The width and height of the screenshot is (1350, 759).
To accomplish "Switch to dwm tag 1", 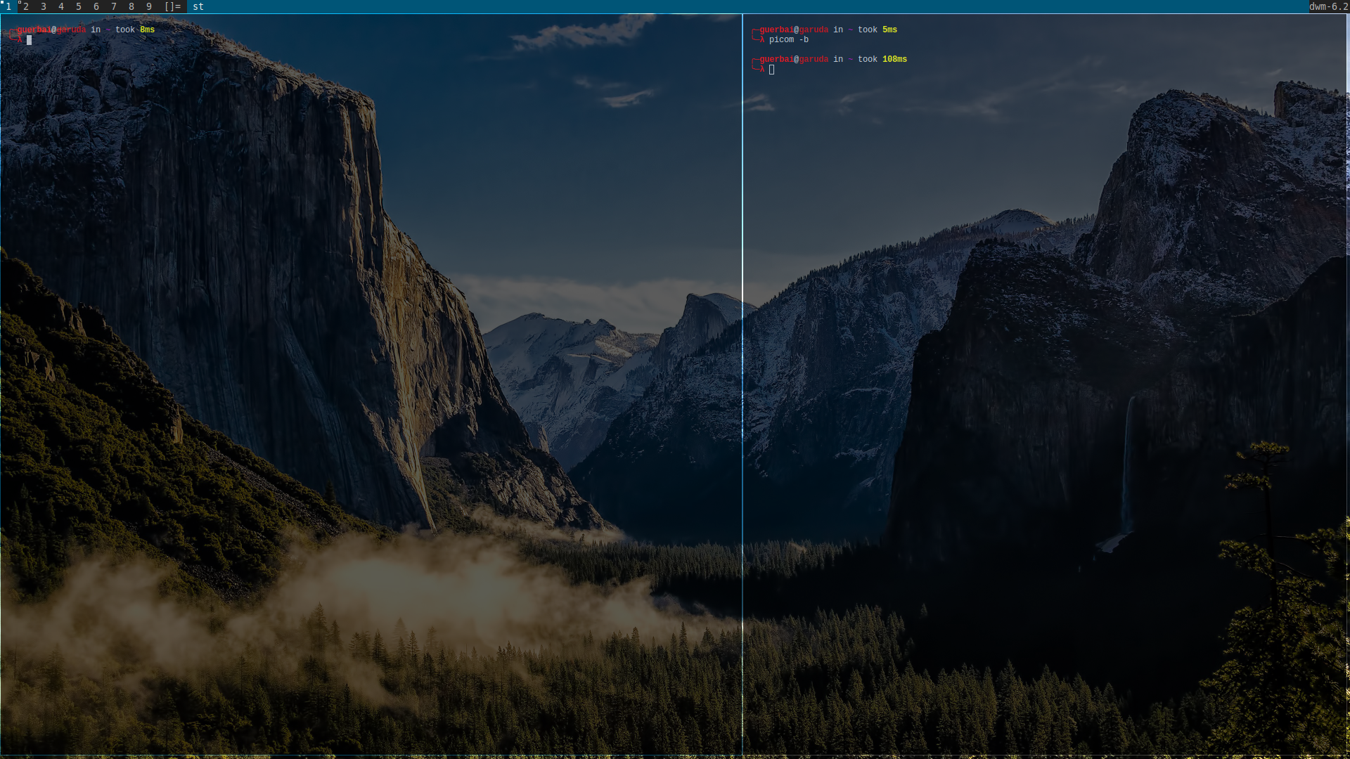I will (8, 6).
